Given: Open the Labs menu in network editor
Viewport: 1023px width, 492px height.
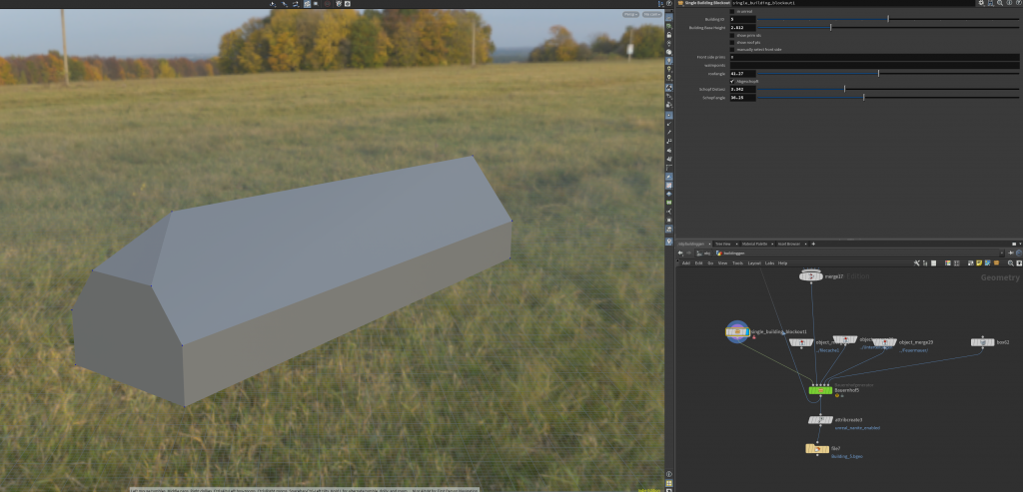Looking at the screenshot, I should pyautogui.click(x=769, y=262).
